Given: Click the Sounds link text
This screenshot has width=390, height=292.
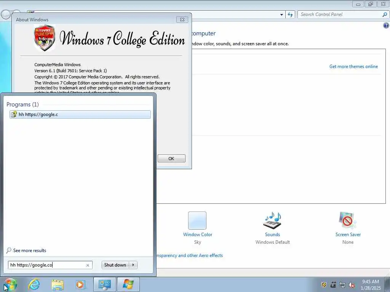Looking at the screenshot, I should pos(272,235).
